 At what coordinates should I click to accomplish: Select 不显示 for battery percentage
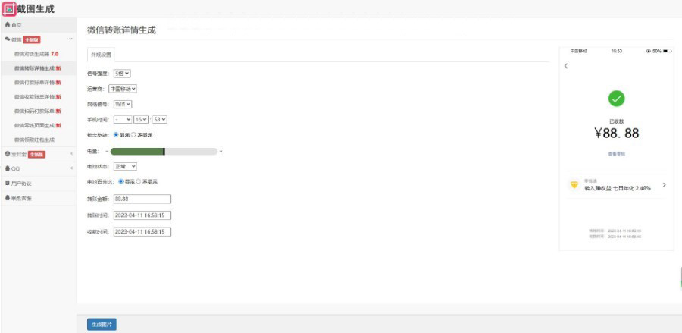(139, 181)
